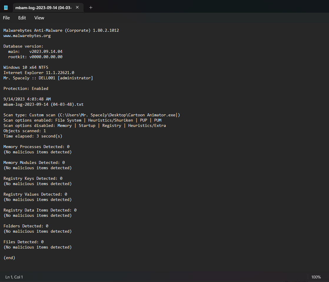Close the mbam-log-2023-09-14 tab

coord(77,7)
